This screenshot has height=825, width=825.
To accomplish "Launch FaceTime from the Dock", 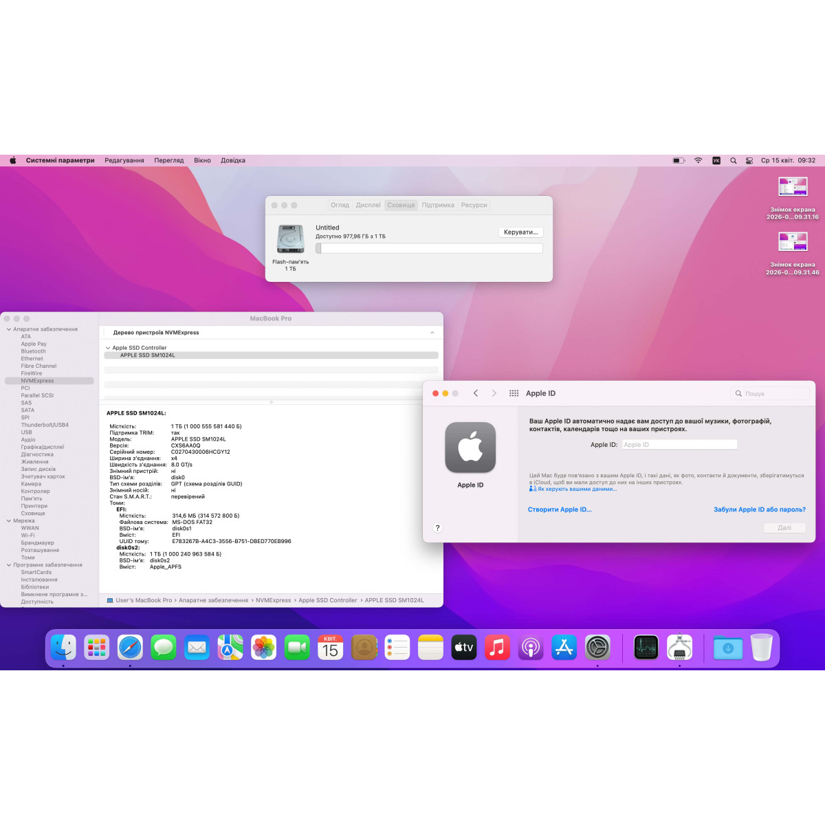I will click(297, 647).
